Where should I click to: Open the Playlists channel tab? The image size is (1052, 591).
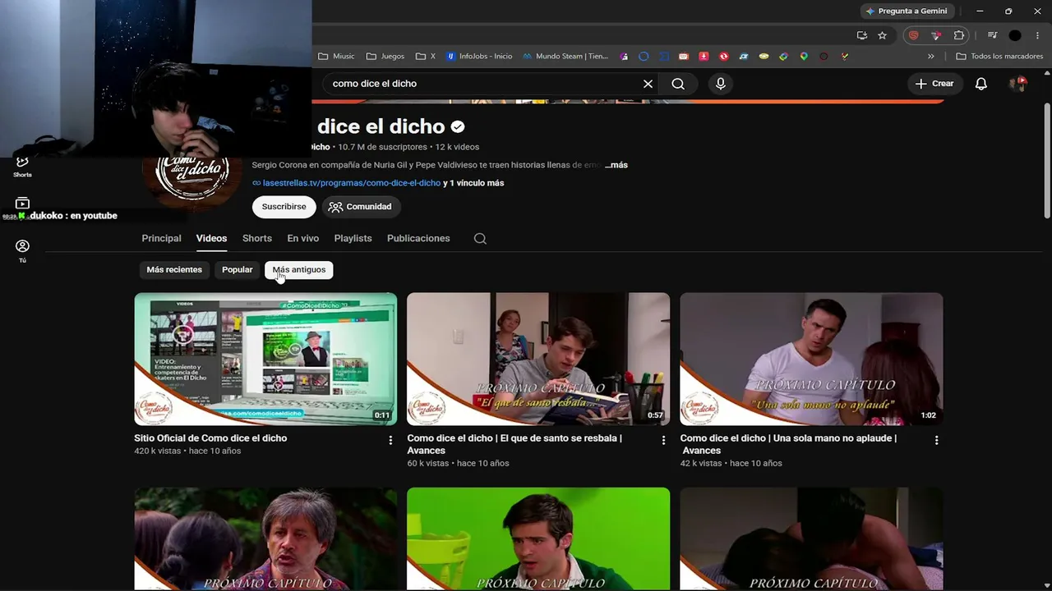pos(353,239)
